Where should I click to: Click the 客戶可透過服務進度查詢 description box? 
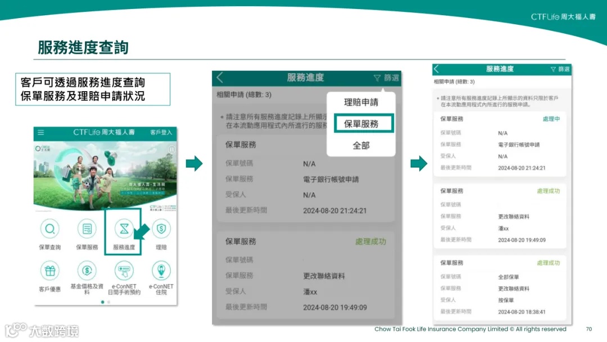93,89
